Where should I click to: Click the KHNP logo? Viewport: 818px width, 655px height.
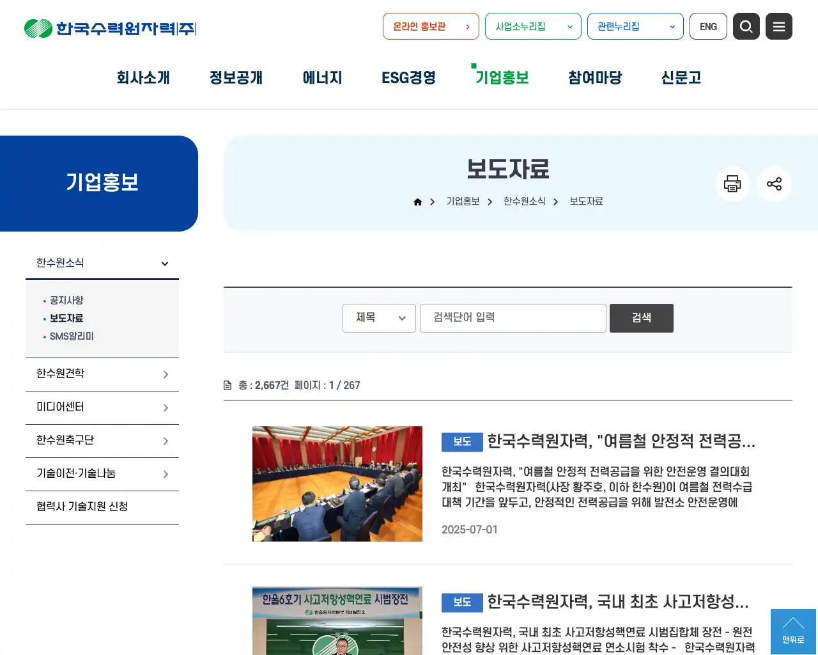[x=110, y=28]
